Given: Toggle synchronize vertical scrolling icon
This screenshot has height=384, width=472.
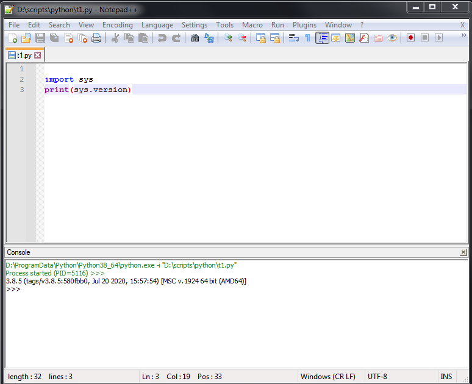Looking at the screenshot, I should click(x=260, y=38).
